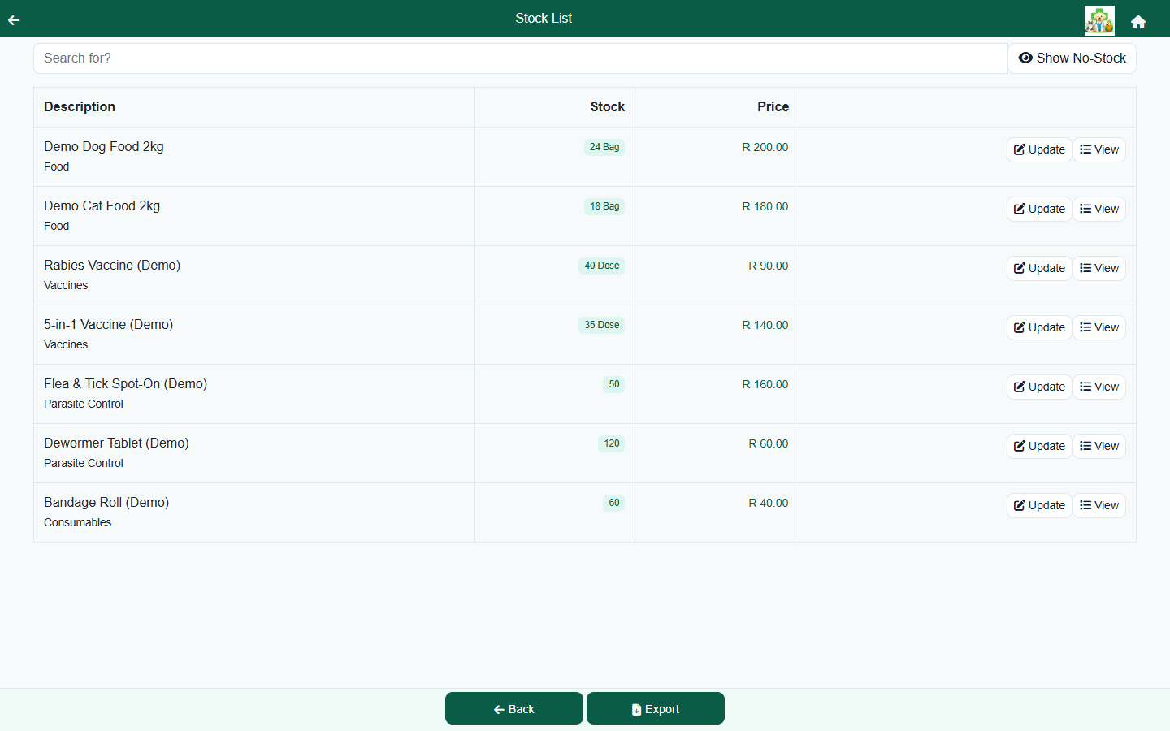
Task: View Rabies Vaccine (Demo) details
Action: [x=1099, y=268]
